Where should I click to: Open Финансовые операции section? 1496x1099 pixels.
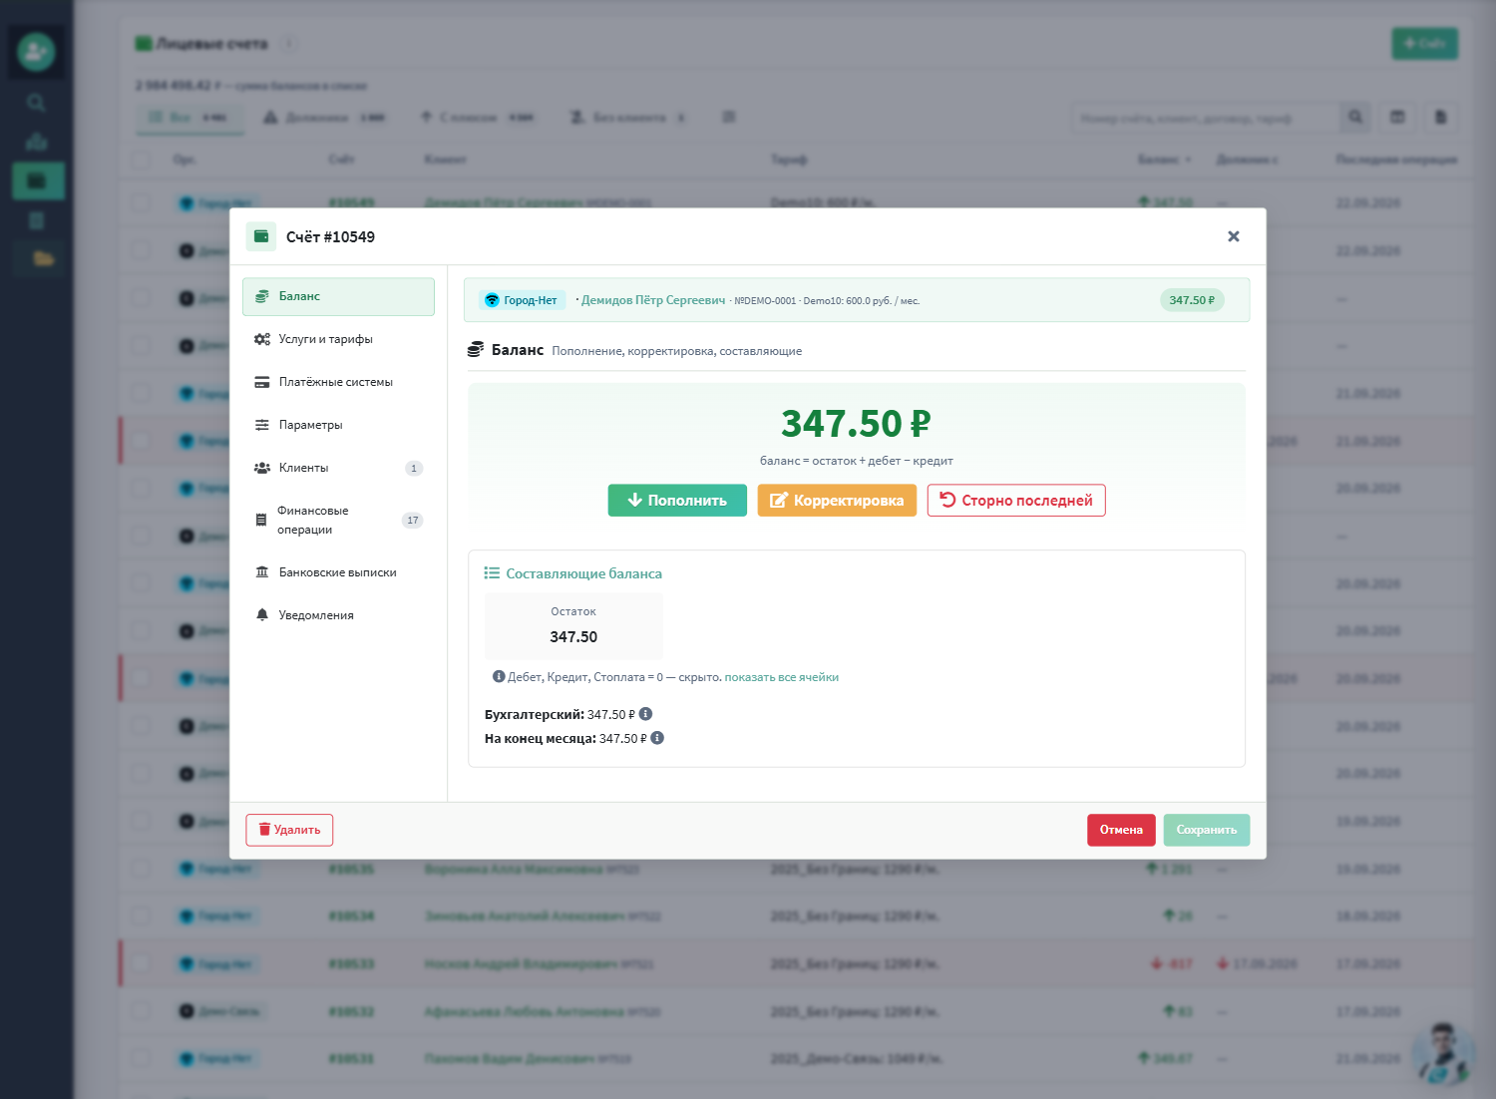[338, 520]
